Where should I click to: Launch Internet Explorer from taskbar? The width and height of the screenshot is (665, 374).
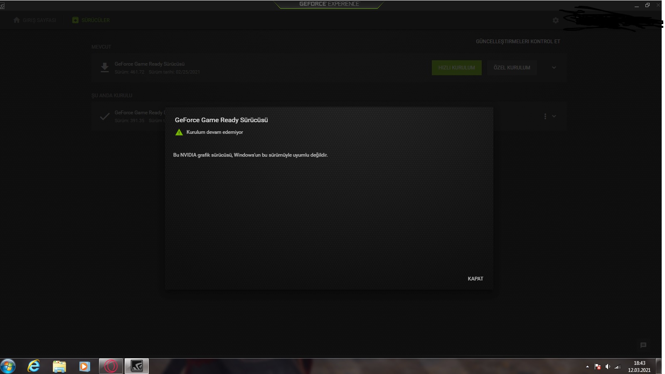34,366
